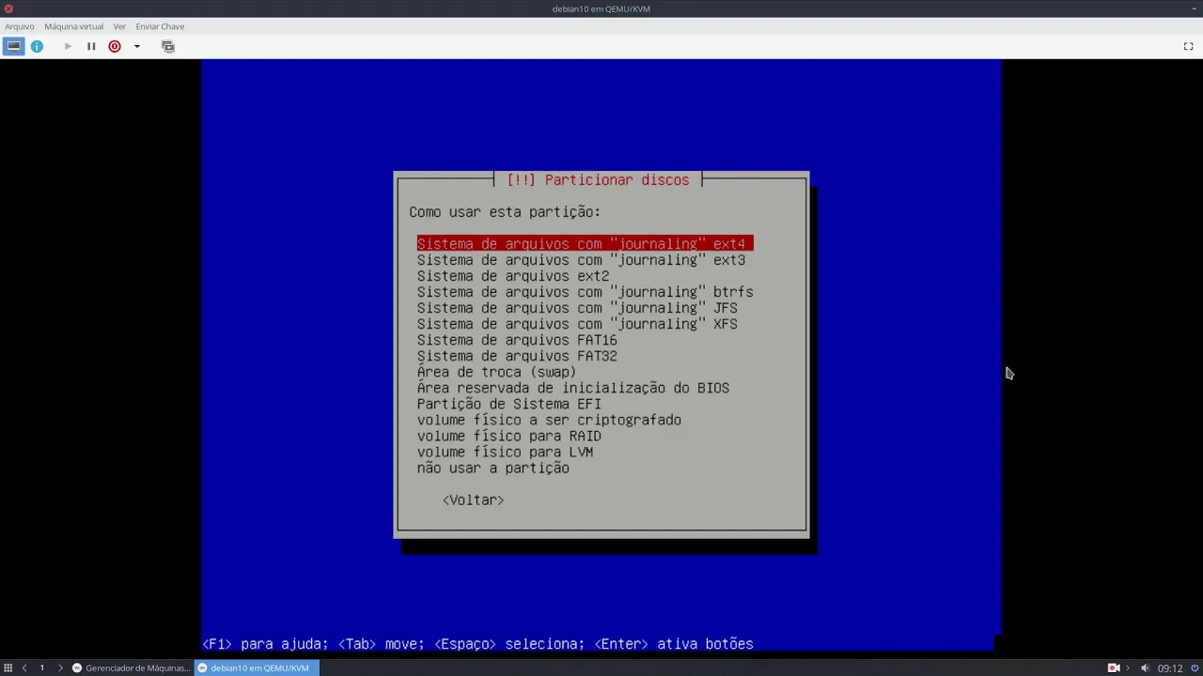Pick the XFS journaling file system
The width and height of the screenshot is (1203, 676).
pyautogui.click(x=577, y=324)
